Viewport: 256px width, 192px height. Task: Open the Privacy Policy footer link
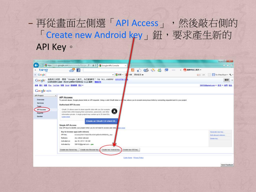(138, 158)
